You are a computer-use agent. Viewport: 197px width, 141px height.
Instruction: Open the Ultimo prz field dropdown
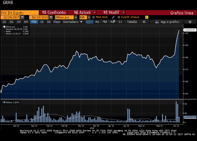pos(76,17)
